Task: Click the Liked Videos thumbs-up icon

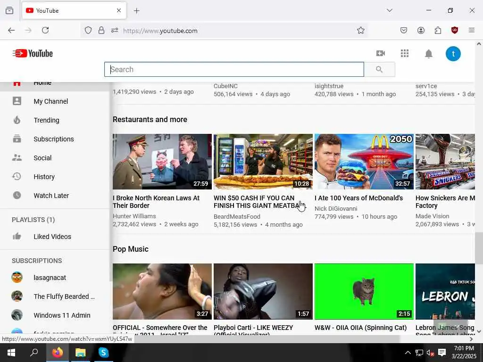Action: [17, 236]
